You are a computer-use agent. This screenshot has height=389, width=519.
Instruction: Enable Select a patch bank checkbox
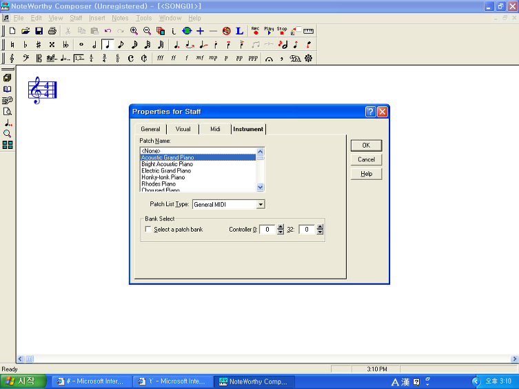coord(148,229)
